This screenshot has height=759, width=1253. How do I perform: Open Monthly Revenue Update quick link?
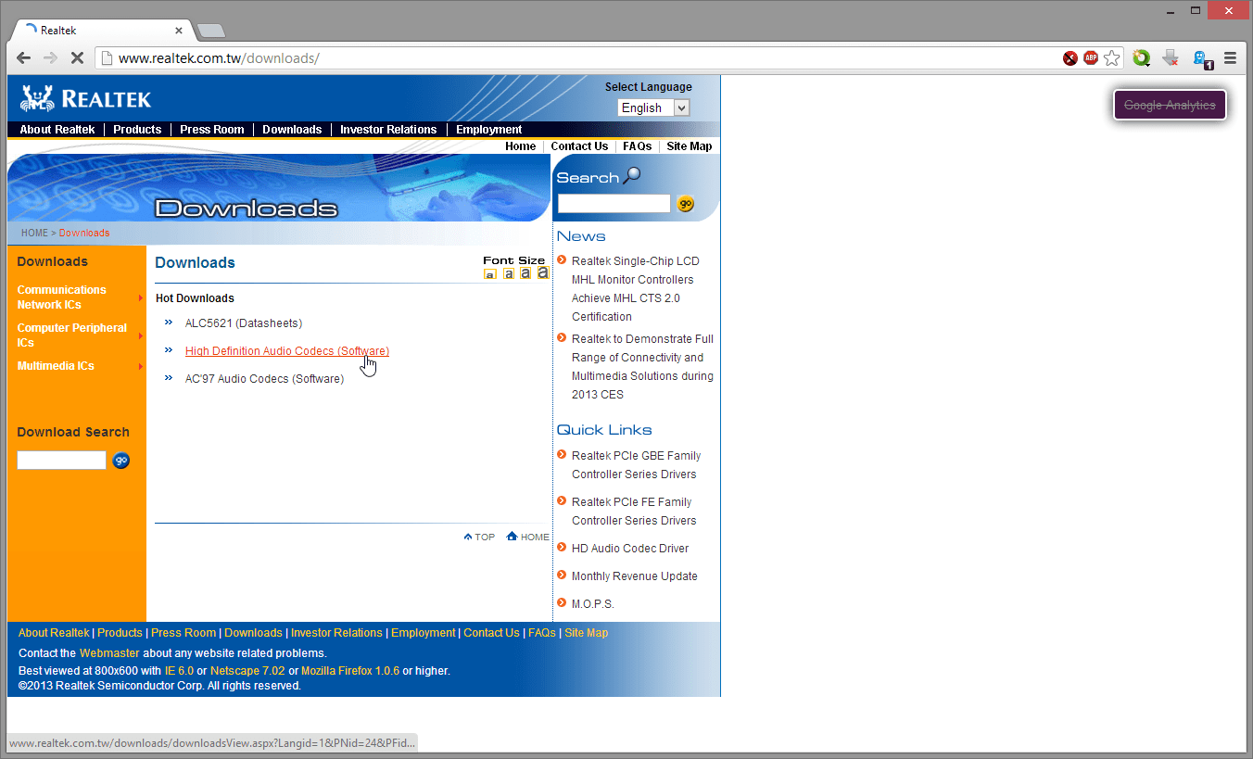point(634,576)
